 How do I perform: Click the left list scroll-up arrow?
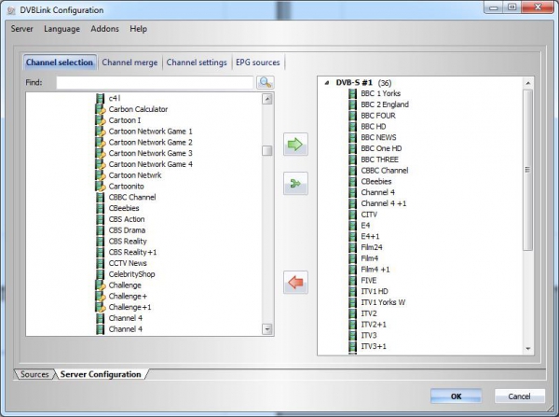pos(267,99)
